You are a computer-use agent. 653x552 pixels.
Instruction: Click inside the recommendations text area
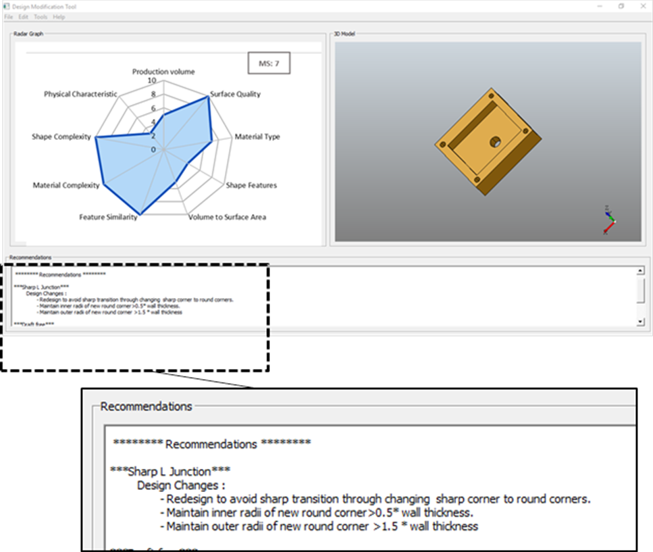click(x=338, y=297)
